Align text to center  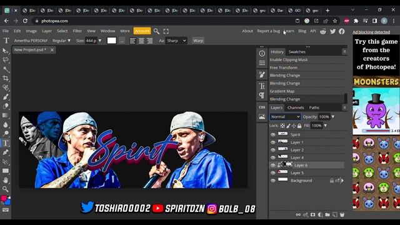[x=141, y=41]
